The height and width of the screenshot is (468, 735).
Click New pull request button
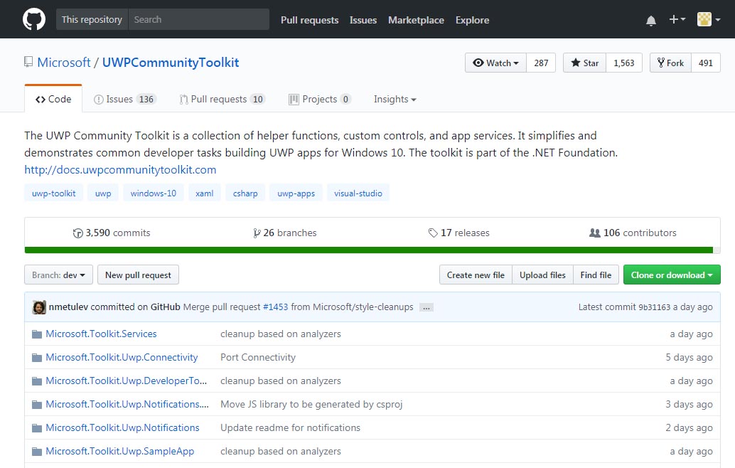tap(138, 275)
